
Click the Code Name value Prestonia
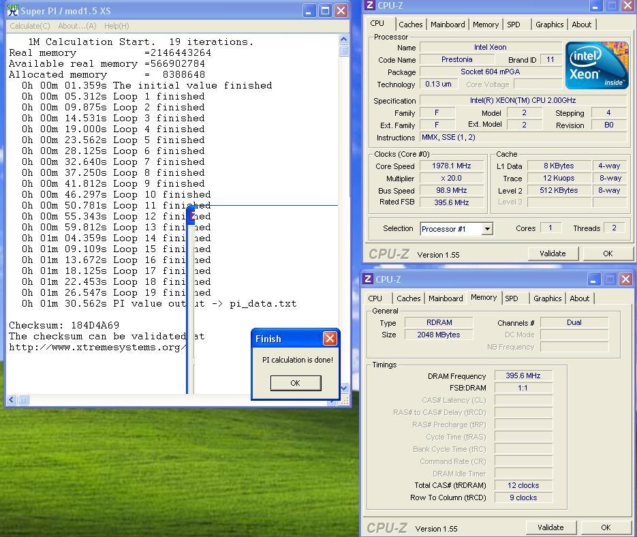(456, 59)
